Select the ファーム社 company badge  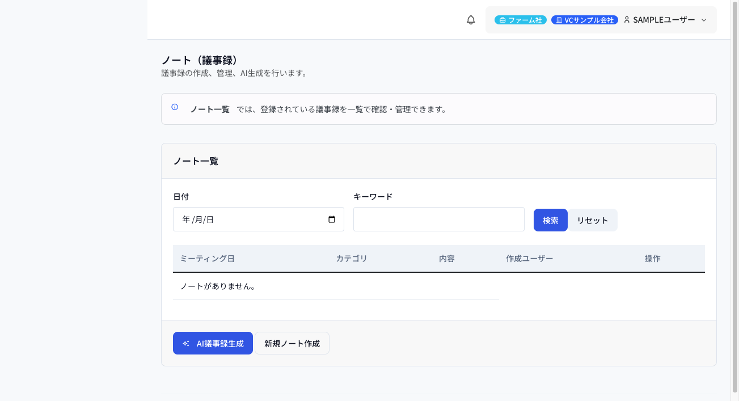point(520,19)
